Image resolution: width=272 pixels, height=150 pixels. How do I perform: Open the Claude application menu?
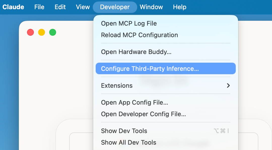point(13,7)
